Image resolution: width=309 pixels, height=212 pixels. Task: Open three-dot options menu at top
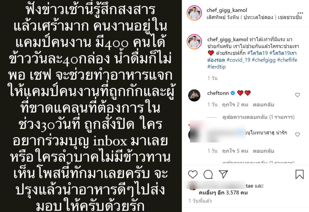(x=300, y=13)
